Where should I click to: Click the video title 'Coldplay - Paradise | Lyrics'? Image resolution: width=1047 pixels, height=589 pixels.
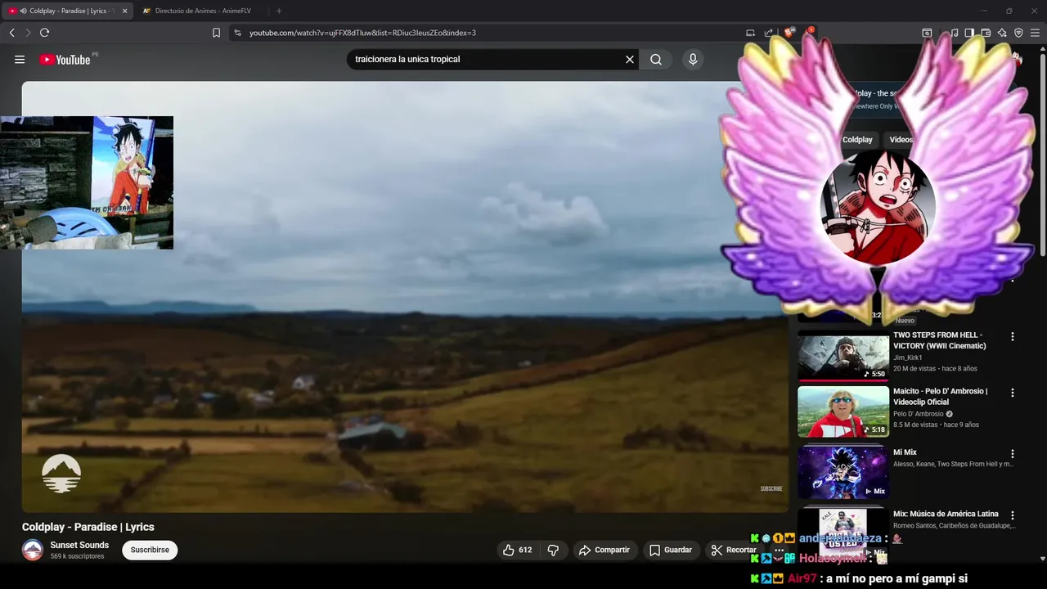88,527
